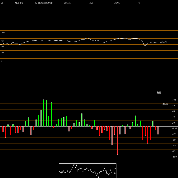
Task: Click the RSI axis label 30
Action: (x=2, y=52)
